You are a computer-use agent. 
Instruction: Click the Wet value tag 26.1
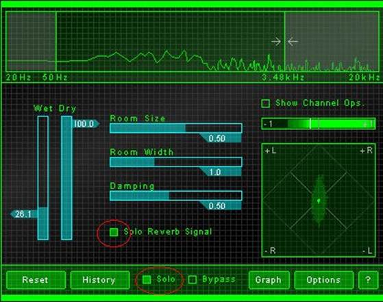point(24,214)
